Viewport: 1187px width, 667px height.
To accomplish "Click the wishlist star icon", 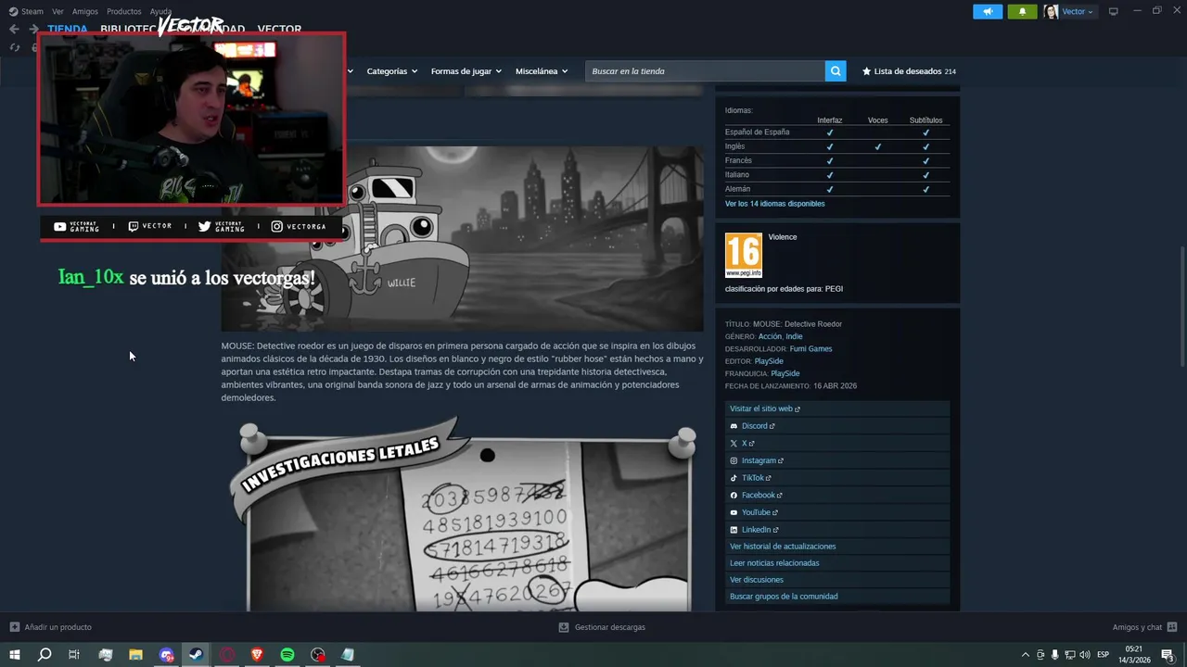I will [866, 71].
